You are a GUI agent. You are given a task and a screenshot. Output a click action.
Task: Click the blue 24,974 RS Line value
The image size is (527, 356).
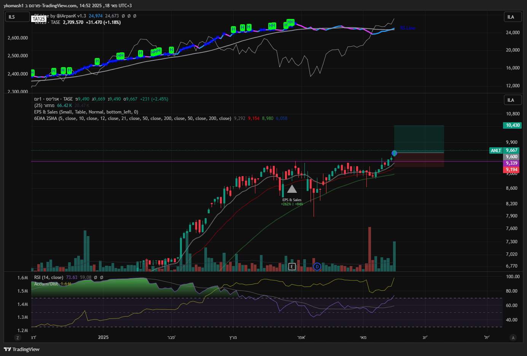click(x=96, y=16)
